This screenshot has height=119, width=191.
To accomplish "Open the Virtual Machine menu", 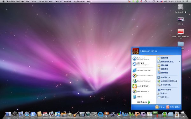I will coord(45,2).
